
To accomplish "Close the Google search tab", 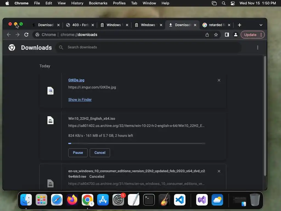I will pyautogui.click(x=229, y=25).
